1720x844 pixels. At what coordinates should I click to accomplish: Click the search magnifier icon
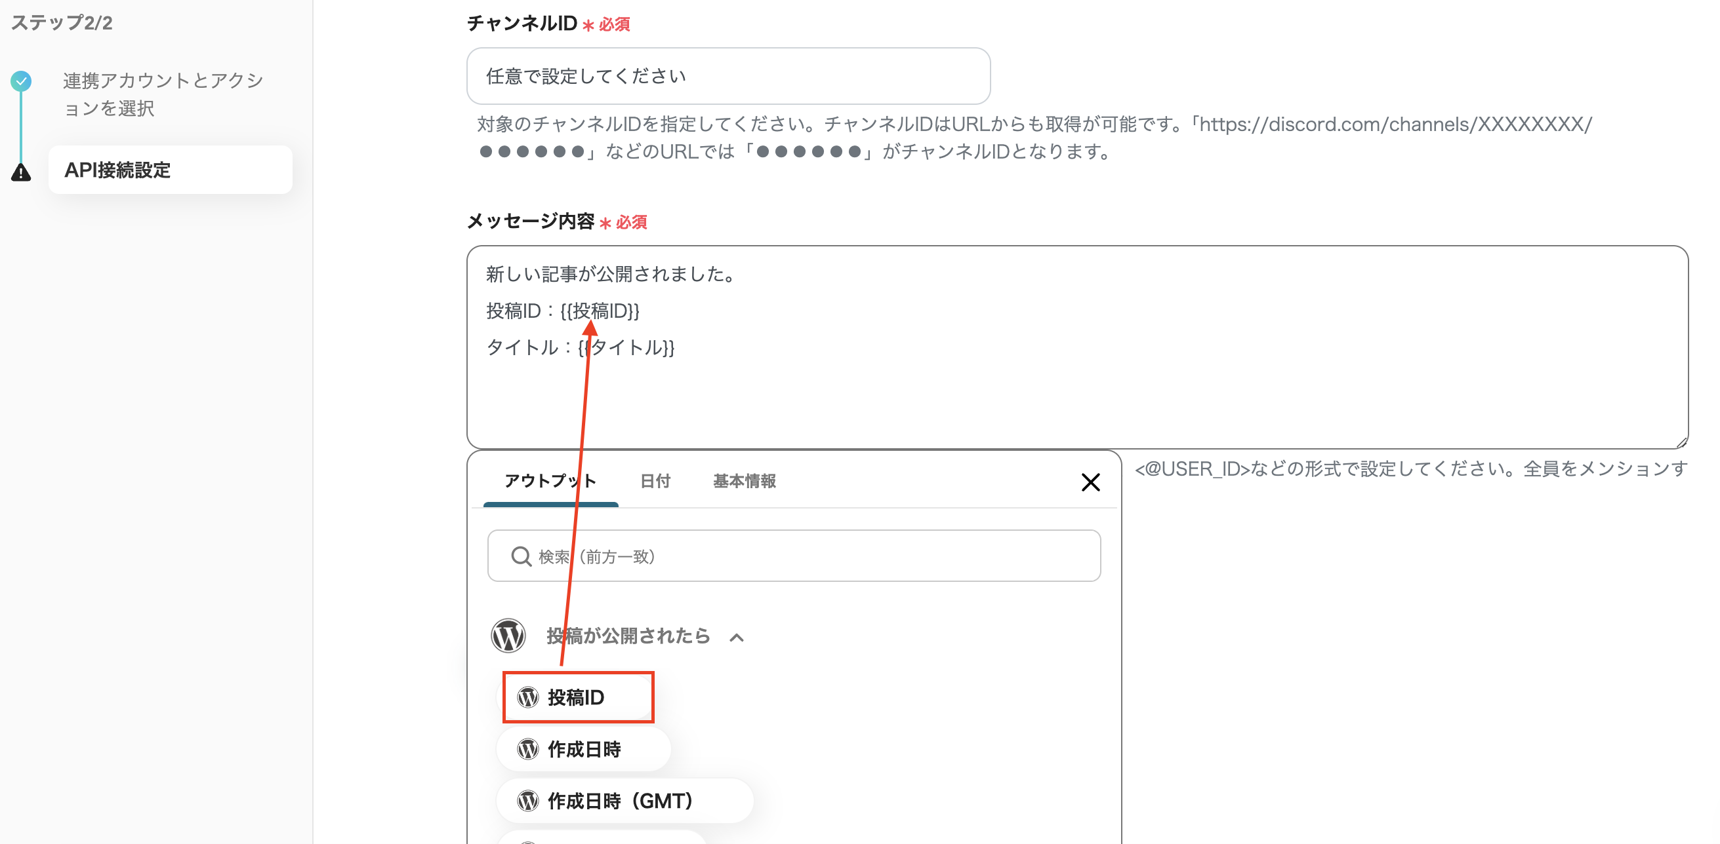coord(520,556)
